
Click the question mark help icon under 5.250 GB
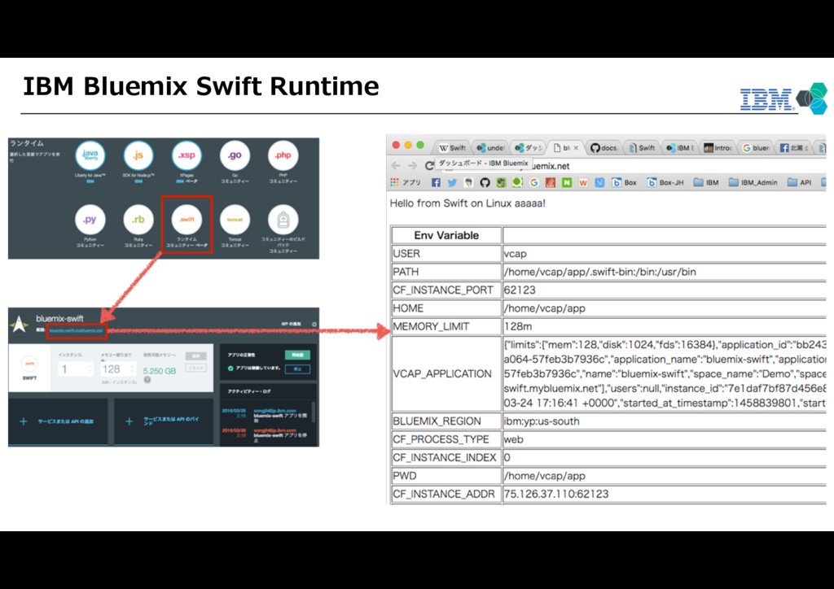[x=147, y=380]
